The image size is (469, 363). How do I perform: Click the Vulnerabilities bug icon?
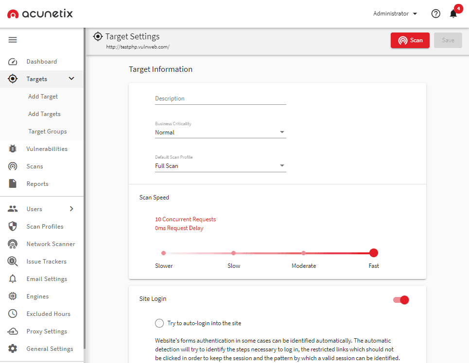click(x=13, y=149)
